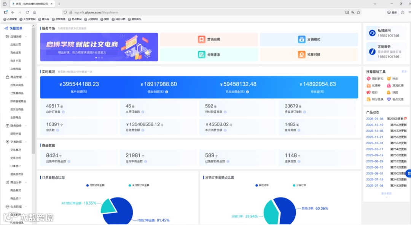Go to browser home page icon
This screenshot has height=225, width=411.
(x=35, y=12)
